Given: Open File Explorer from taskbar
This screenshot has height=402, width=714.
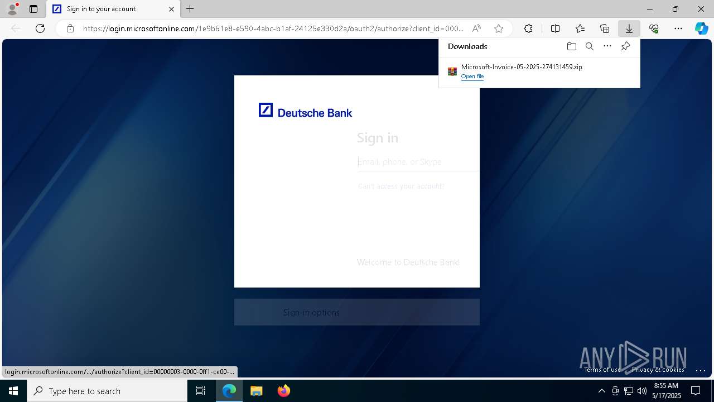Looking at the screenshot, I should pos(257,391).
